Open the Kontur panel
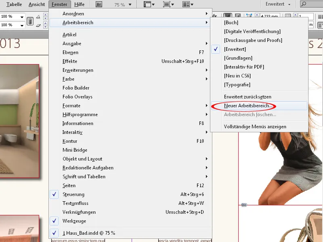The height and width of the screenshot is (242, 323). [131, 141]
